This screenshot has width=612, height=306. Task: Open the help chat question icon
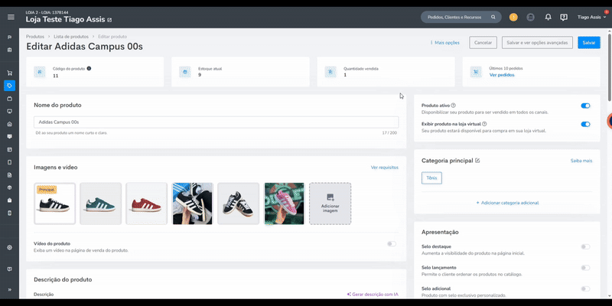[x=563, y=17]
